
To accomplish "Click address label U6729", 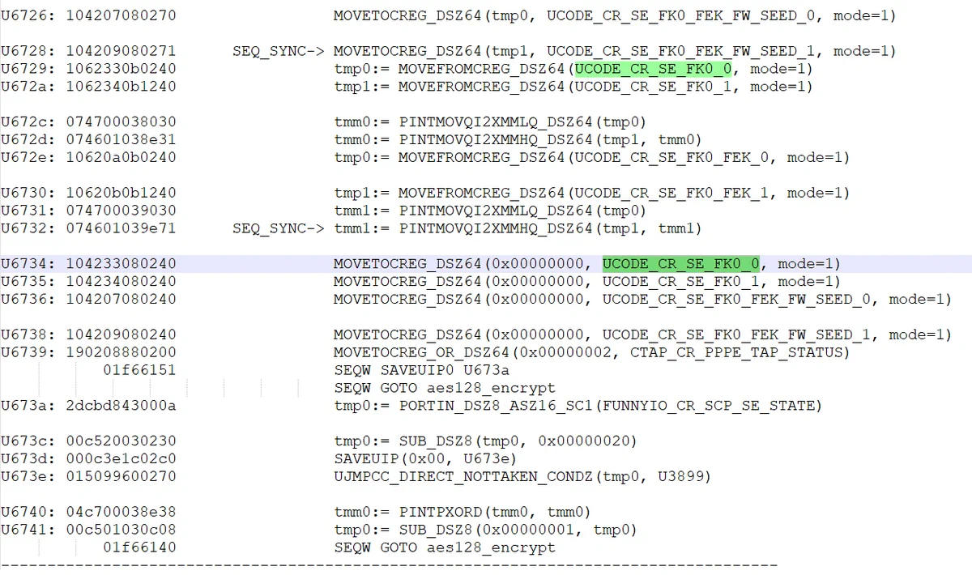I will tap(28, 69).
